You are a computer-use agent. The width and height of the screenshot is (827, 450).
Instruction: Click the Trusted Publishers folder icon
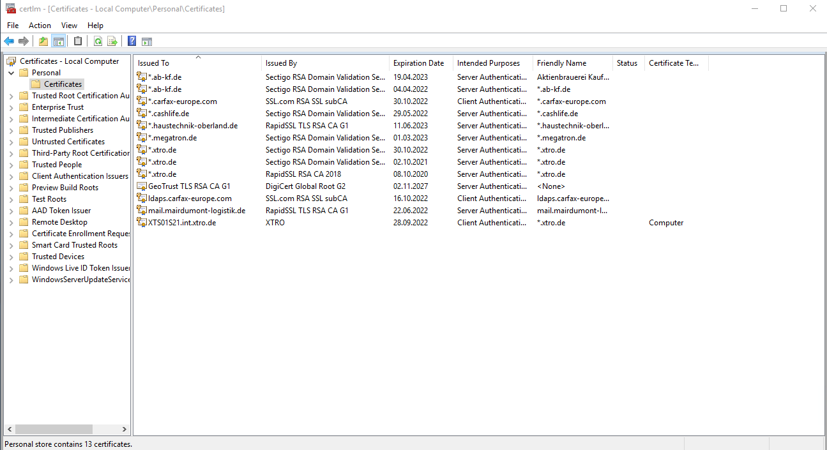(x=24, y=130)
